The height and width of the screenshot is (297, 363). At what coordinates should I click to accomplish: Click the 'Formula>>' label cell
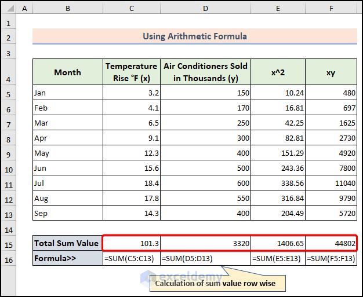click(x=68, y=258)
